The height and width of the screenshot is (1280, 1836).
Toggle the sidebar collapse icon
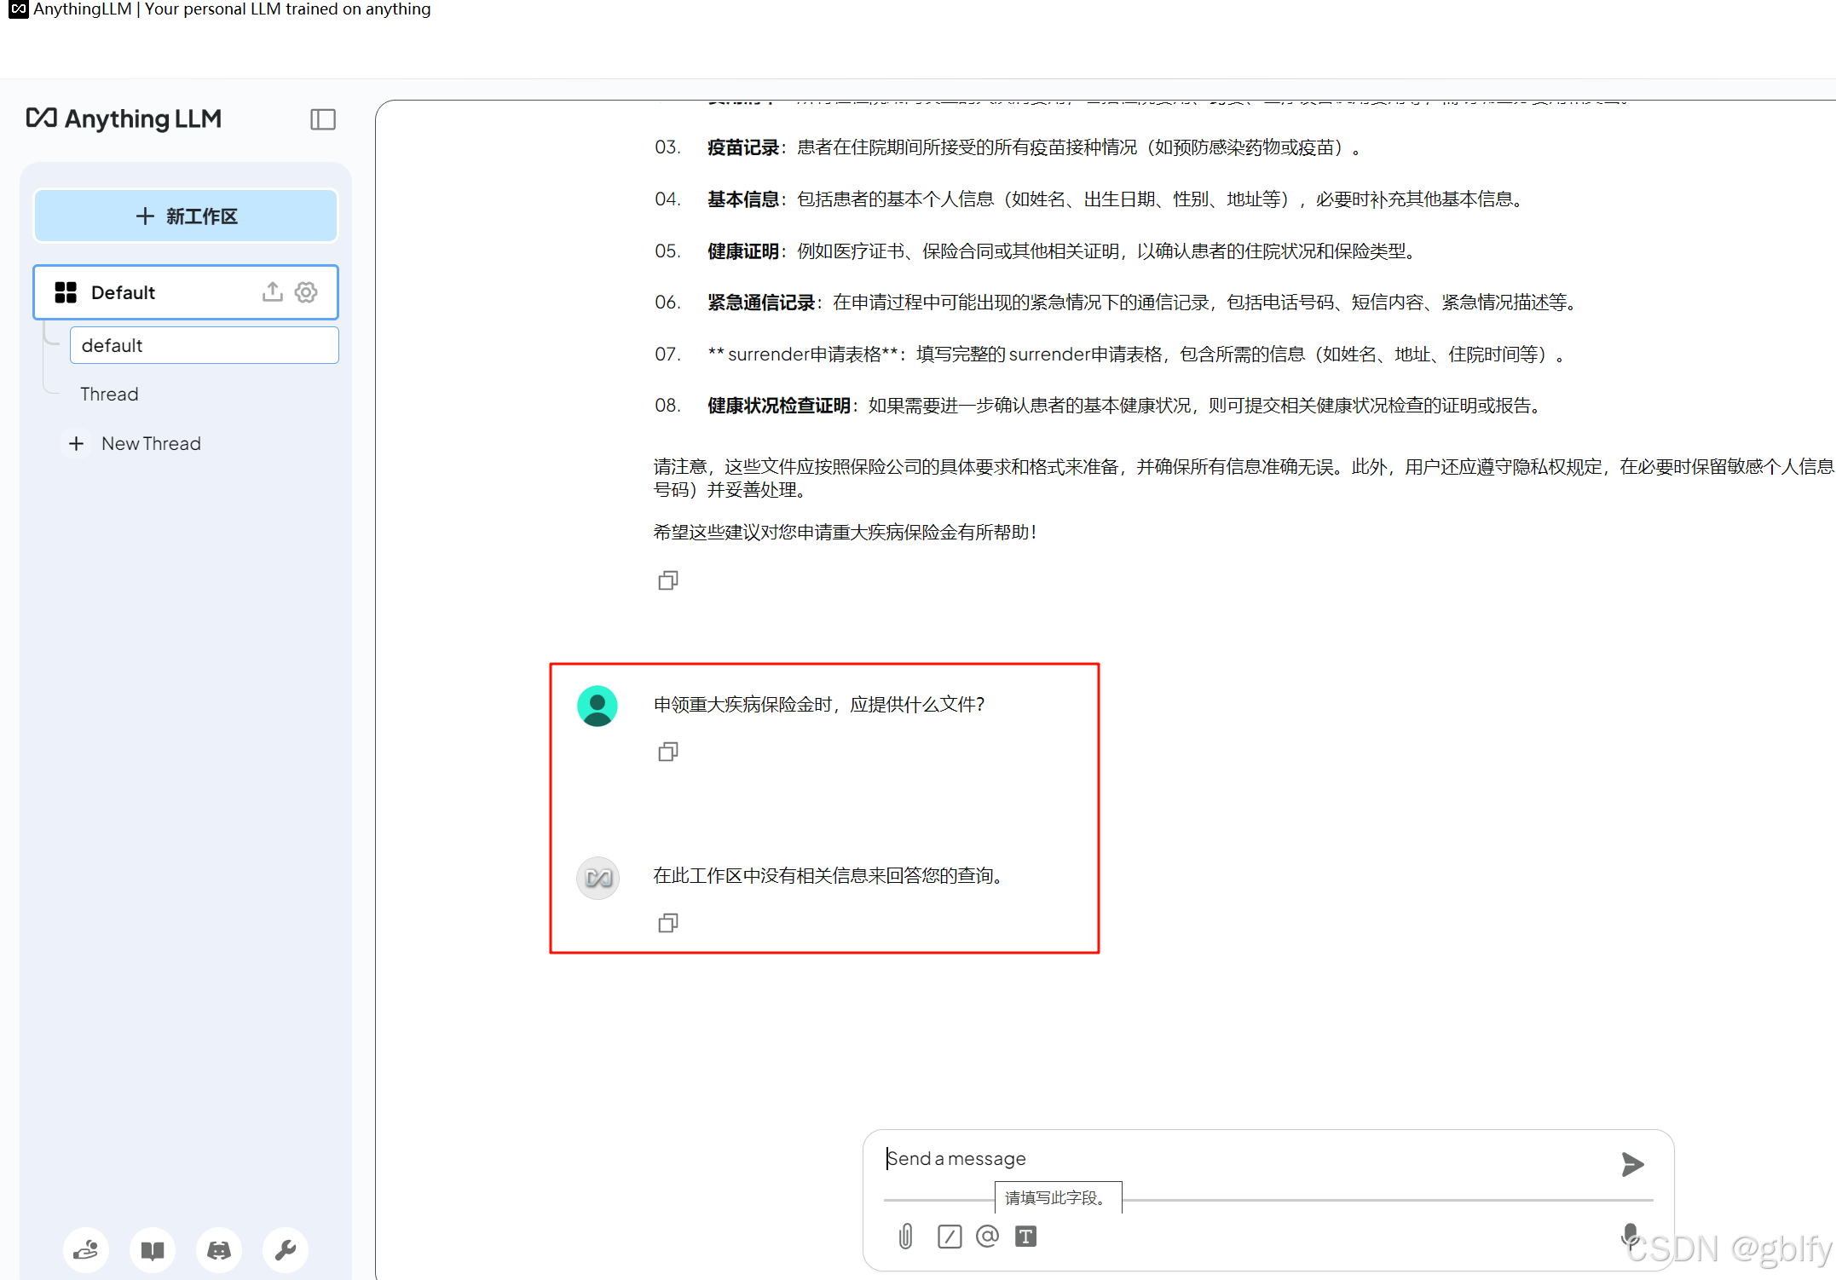pyautogui.click(x=322, y=119)
